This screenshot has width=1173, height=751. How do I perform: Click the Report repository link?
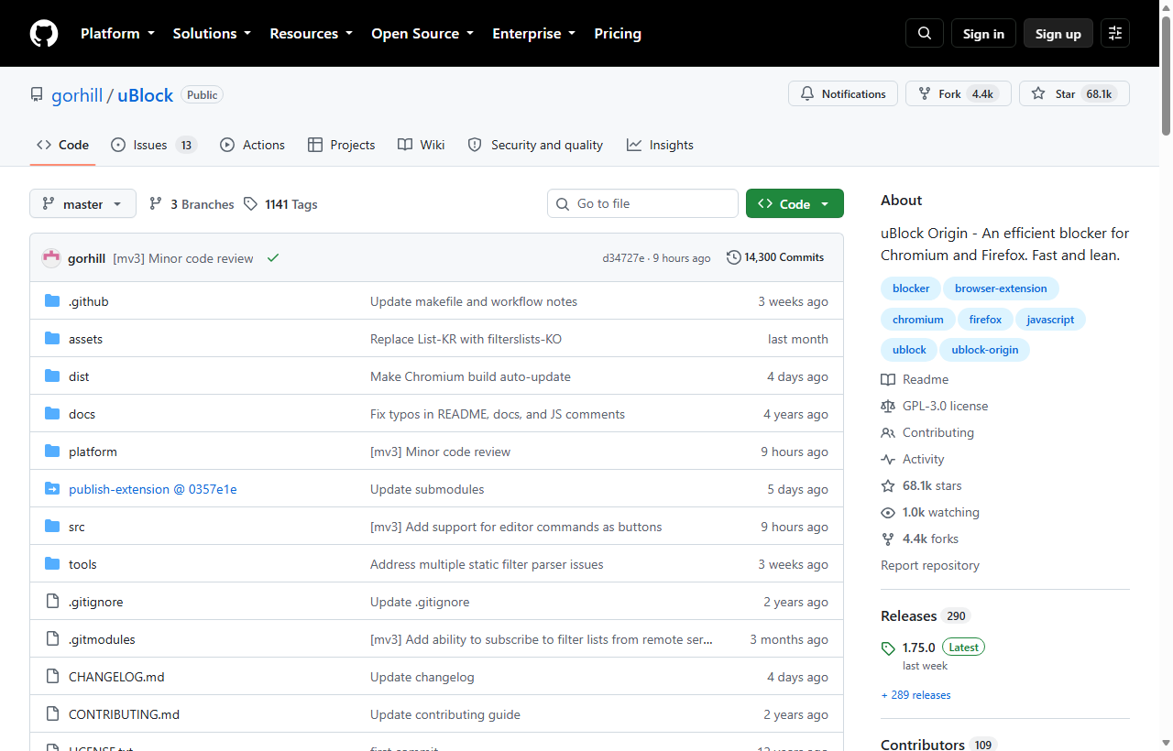[930, 566]
